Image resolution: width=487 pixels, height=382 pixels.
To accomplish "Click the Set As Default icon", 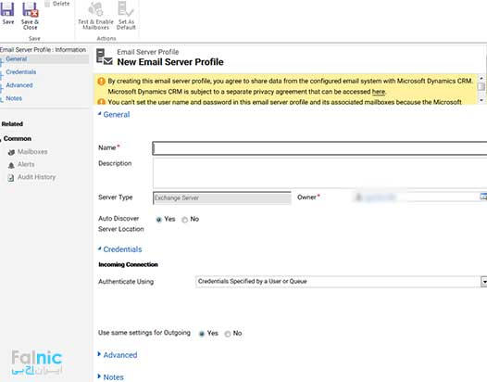I will coord(126,8).
